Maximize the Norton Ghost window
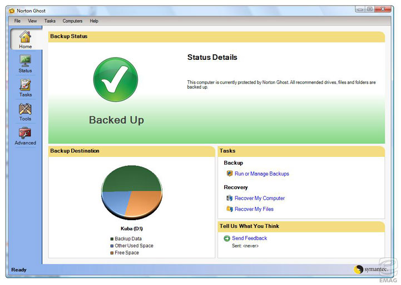 [370, 9]
